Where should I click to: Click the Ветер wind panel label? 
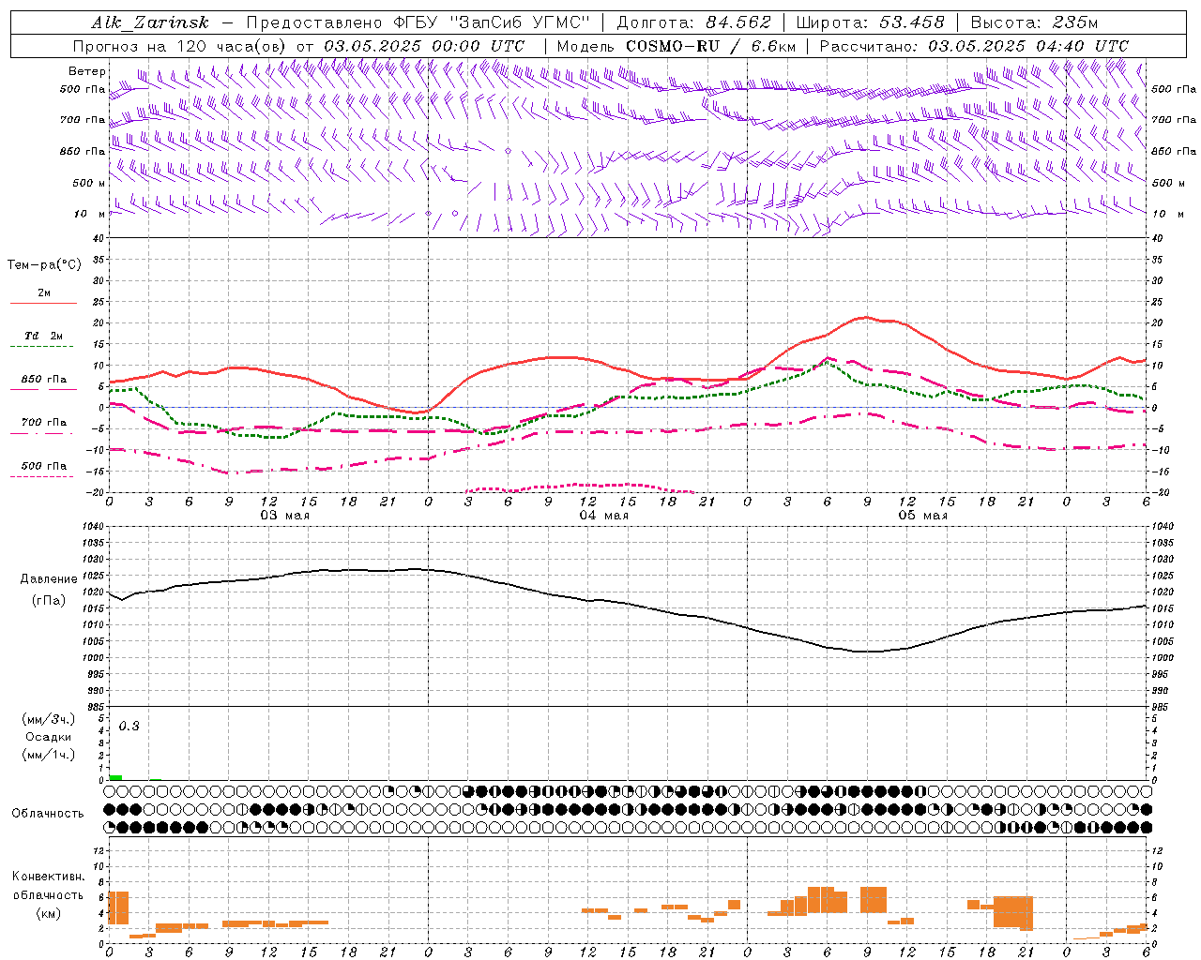pyautogui.click(x=87, y=71)
